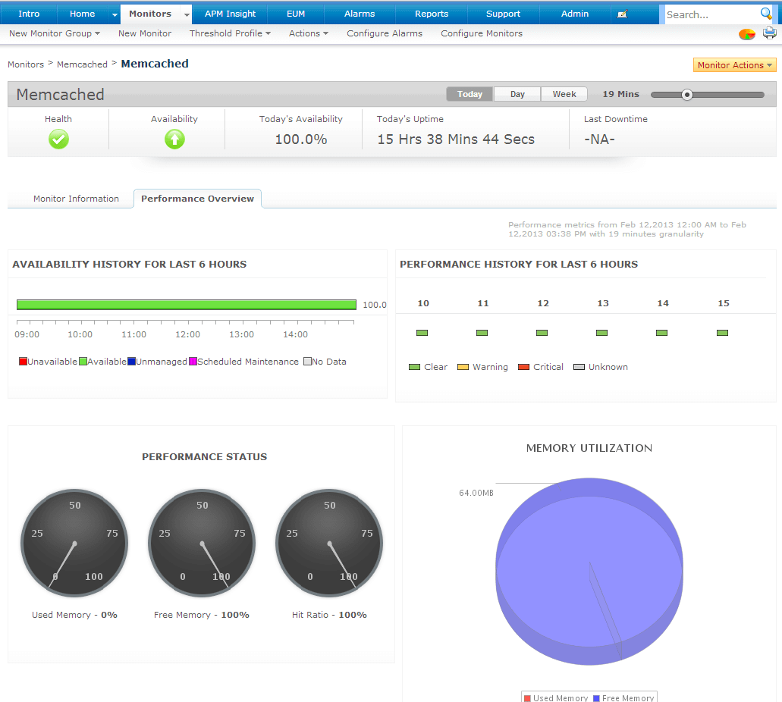The image size is (782, 702).
Task: Open the Intro tab
Action: tap(29, 14)
